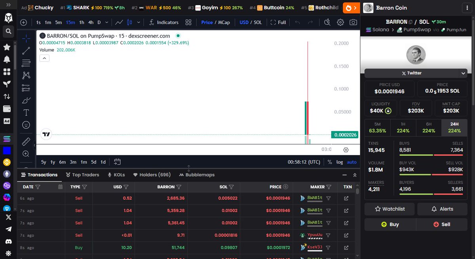Toggle Full screen chart mode
The height and width of the screenshot is (259, 475).
click(278, 23)
